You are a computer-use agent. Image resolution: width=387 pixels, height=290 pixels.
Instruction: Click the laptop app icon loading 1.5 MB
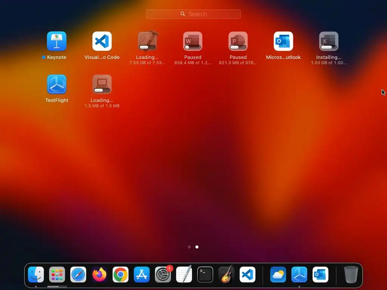pos(102,84)
